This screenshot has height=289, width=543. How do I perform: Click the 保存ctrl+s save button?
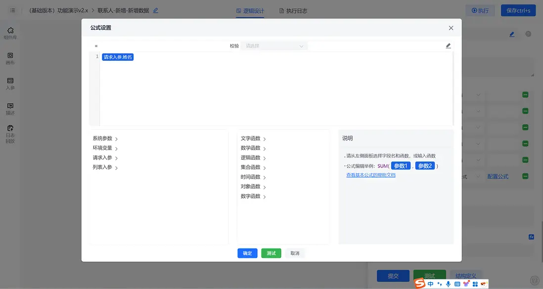pyautogui.click(x=518, y=11)
